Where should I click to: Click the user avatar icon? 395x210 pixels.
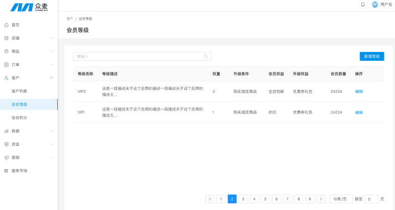375,4
